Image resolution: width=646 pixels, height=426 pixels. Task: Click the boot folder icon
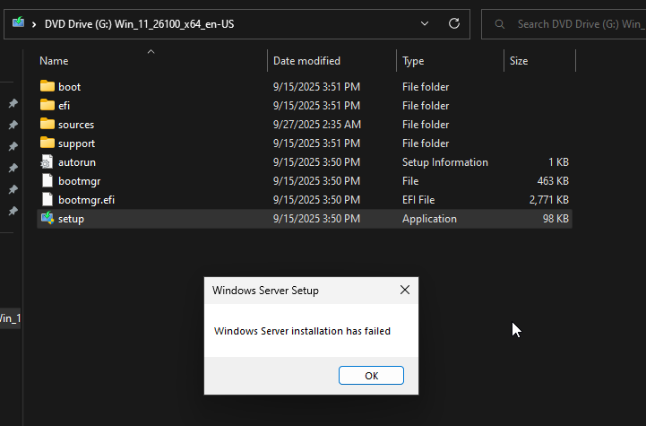click(47, 86)
